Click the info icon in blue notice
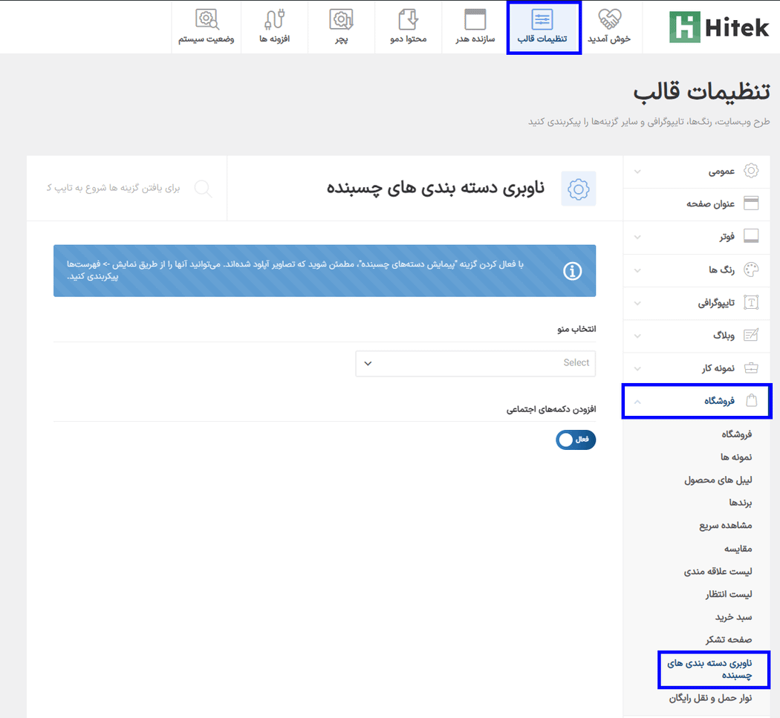The image size is (780, 718). pos(572,271)
